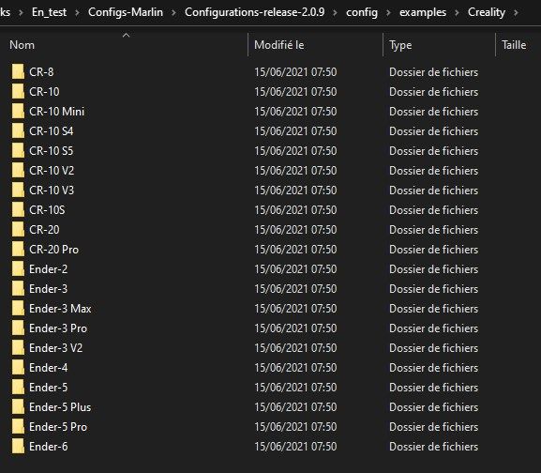Expand the chevron after config breadcrumb
The image size is (541, 473).
388,13
